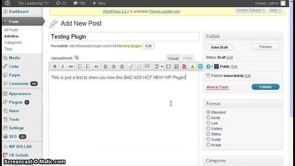The image size is (295, 166).
Task: Click the Save Draft button
Action: pos(219,47)
